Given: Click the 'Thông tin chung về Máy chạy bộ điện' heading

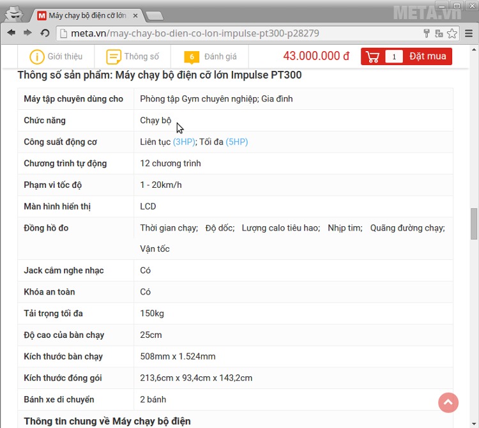Looking at the screenshot, I should (x=107, y=421).
